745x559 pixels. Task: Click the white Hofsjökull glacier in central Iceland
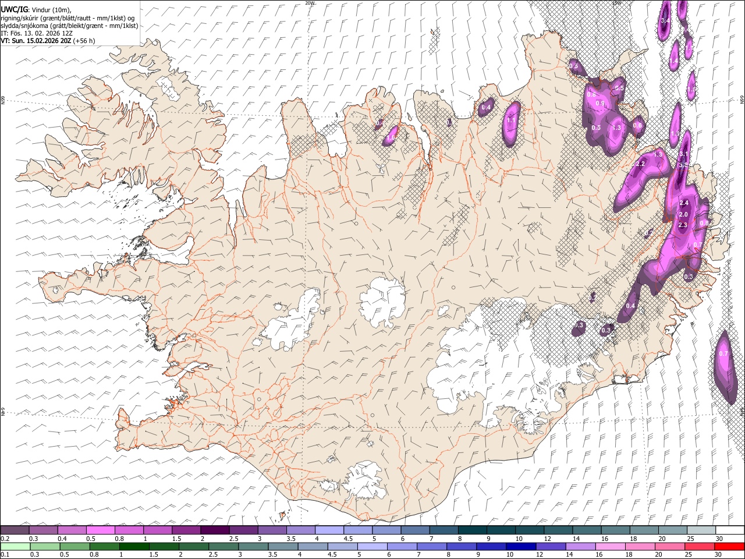tap(382, 302)
